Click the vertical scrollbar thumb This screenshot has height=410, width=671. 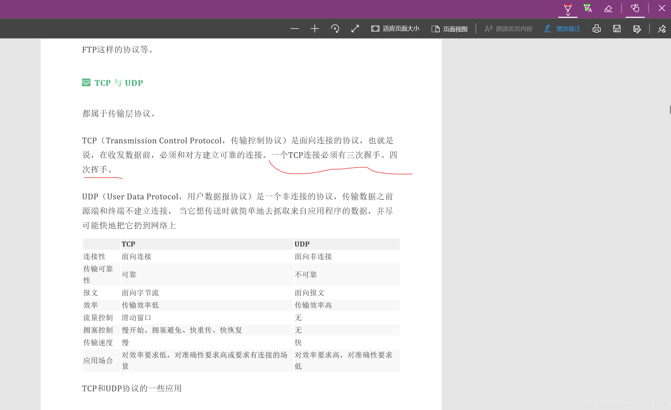tap(670, 110)
